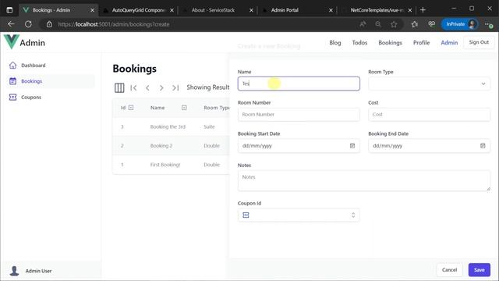
Task: Open Booking End Date calendar picker
Action: [483, 146]
